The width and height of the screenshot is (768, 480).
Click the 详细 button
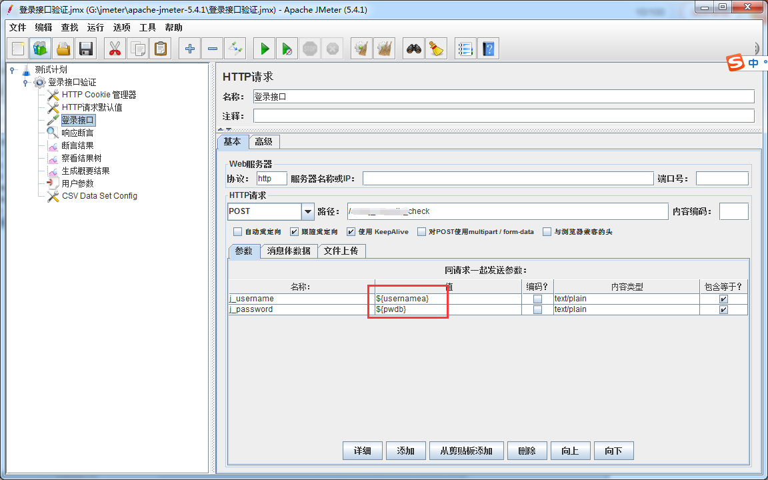[x=363, y=451]
